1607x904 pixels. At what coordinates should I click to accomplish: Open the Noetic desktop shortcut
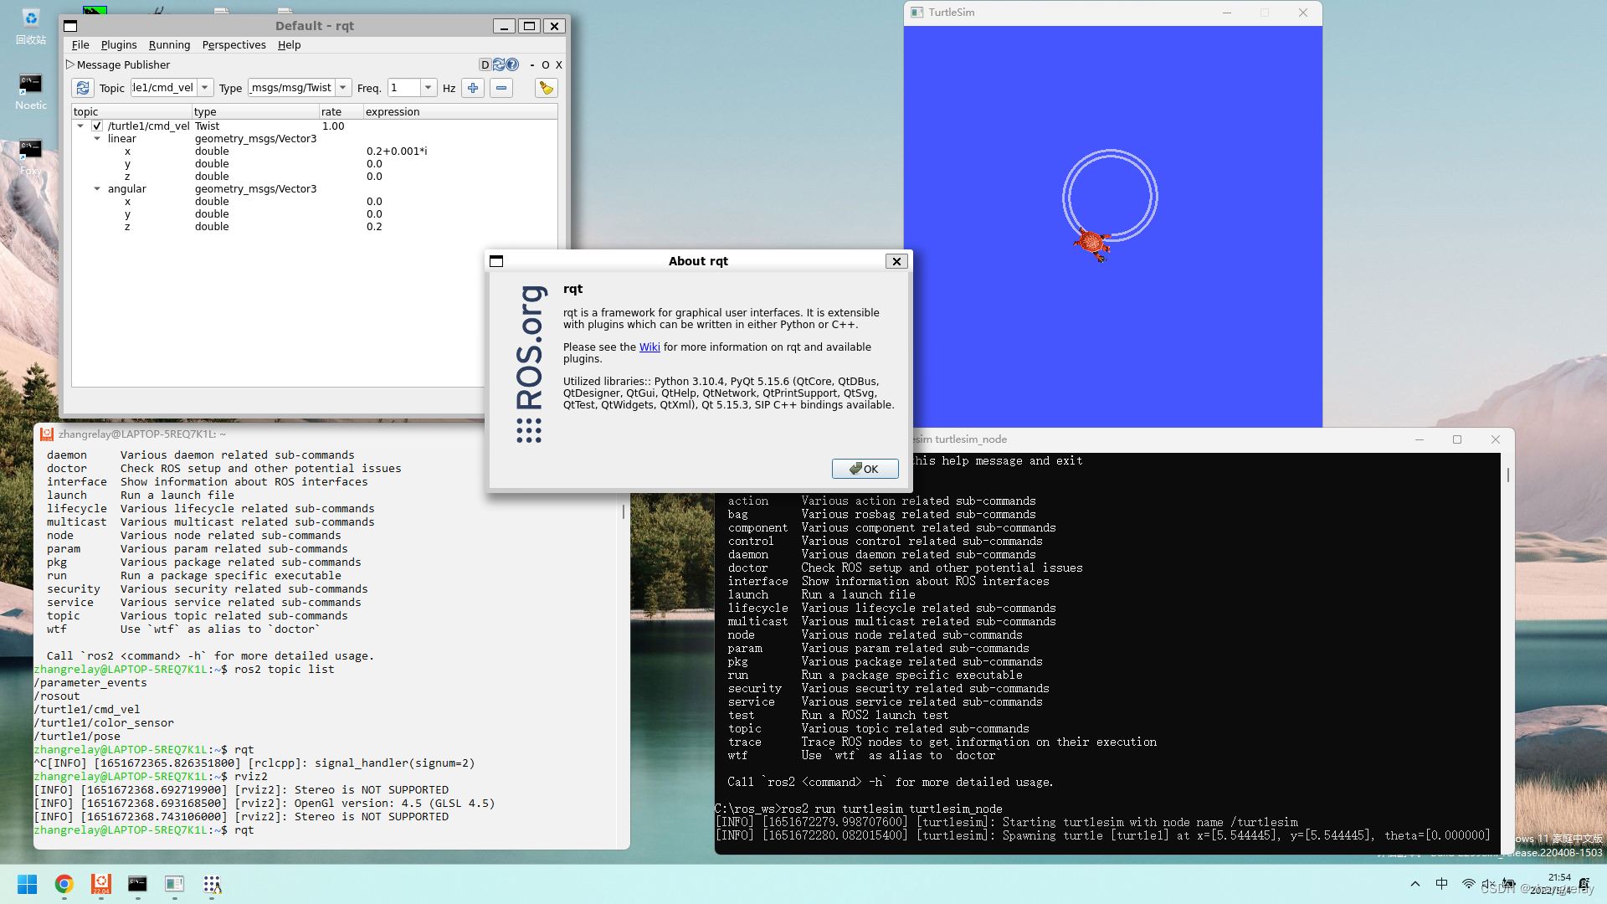tap(31, 92)
